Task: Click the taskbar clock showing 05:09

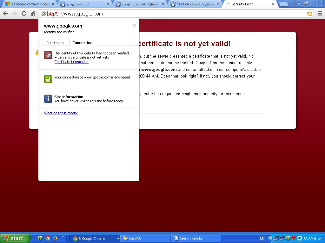Action: pyautogui.click(x=312, y=238)
